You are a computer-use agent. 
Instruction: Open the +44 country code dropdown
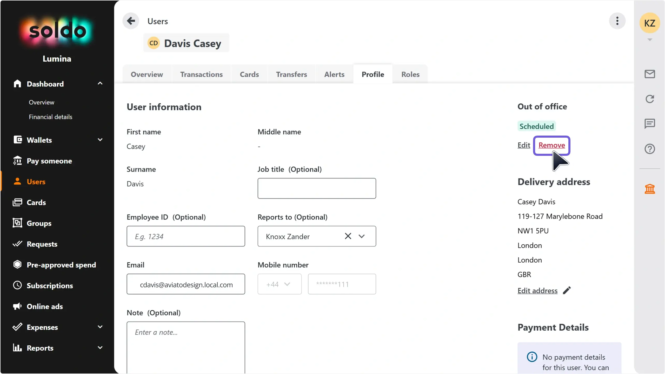[280, 284]
